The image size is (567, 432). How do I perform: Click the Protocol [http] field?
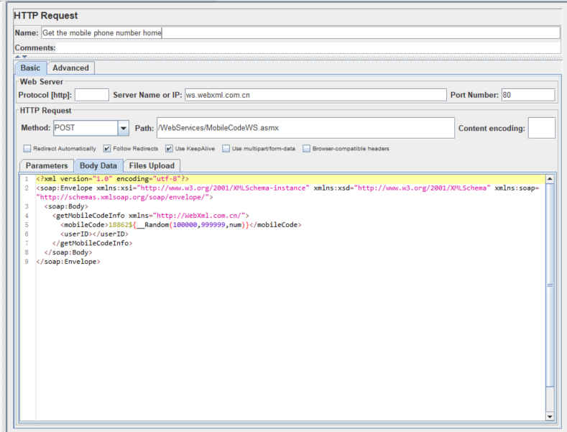(x=92, y=95)
